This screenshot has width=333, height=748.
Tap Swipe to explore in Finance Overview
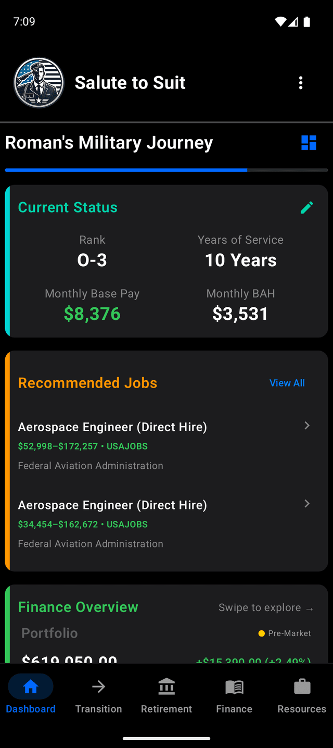pos(266,607)
